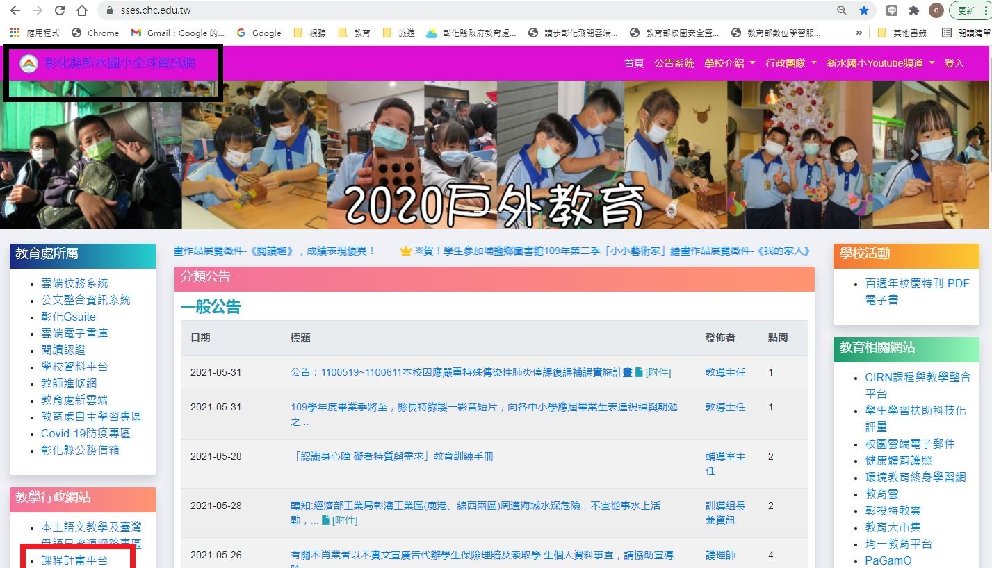Open 校園雲端電子郵件 link
The width and height of the screenshot is (992, 568).
pyautogui.click(x=910, y=444)
